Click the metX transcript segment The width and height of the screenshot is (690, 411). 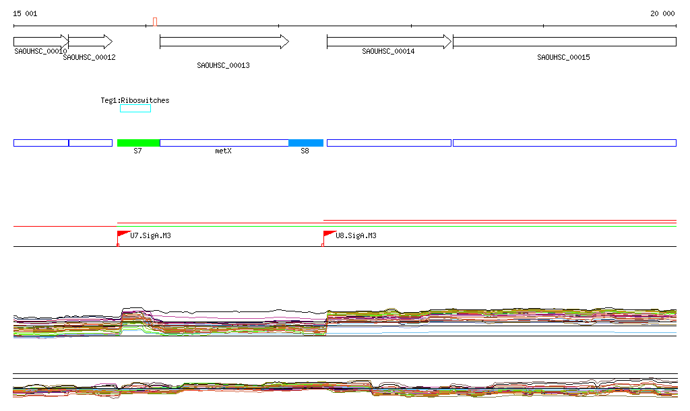[224, 143]
